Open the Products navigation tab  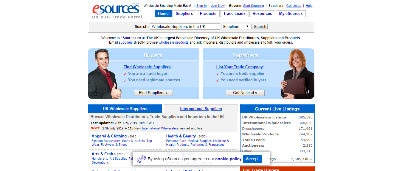(208, 13)
